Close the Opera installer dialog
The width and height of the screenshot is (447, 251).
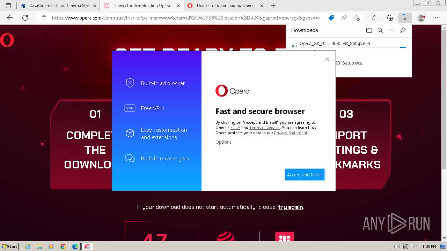pyautogui.click(x=327, y=59)
